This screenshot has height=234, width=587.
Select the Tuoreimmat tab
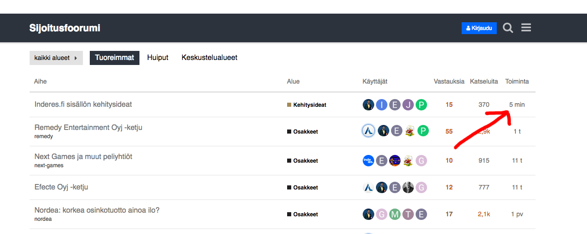114,58
